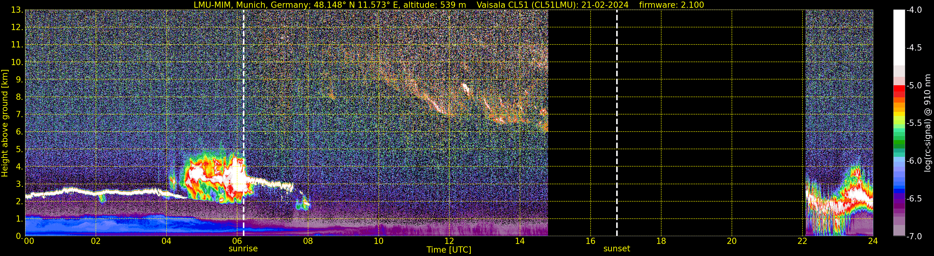Click the white dashed sunrise line
934x256 pixels.
pos(243,123)
